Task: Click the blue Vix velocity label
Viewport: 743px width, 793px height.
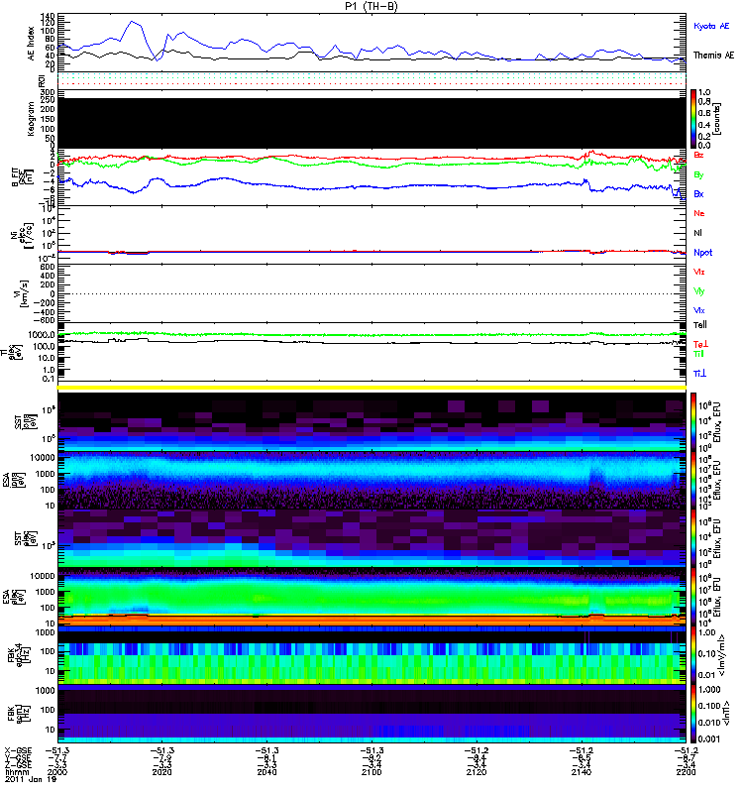Action: 699,310
